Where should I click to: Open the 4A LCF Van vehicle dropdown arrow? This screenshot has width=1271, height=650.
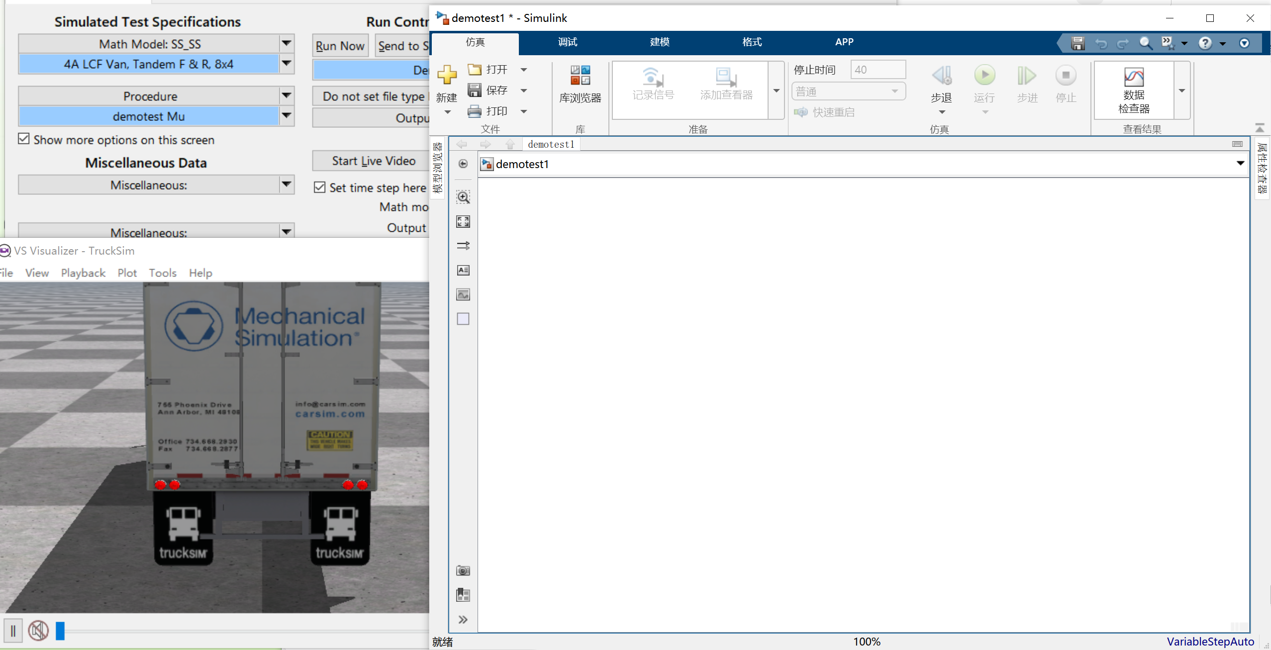pyautogui.click(x=287, y=64)
